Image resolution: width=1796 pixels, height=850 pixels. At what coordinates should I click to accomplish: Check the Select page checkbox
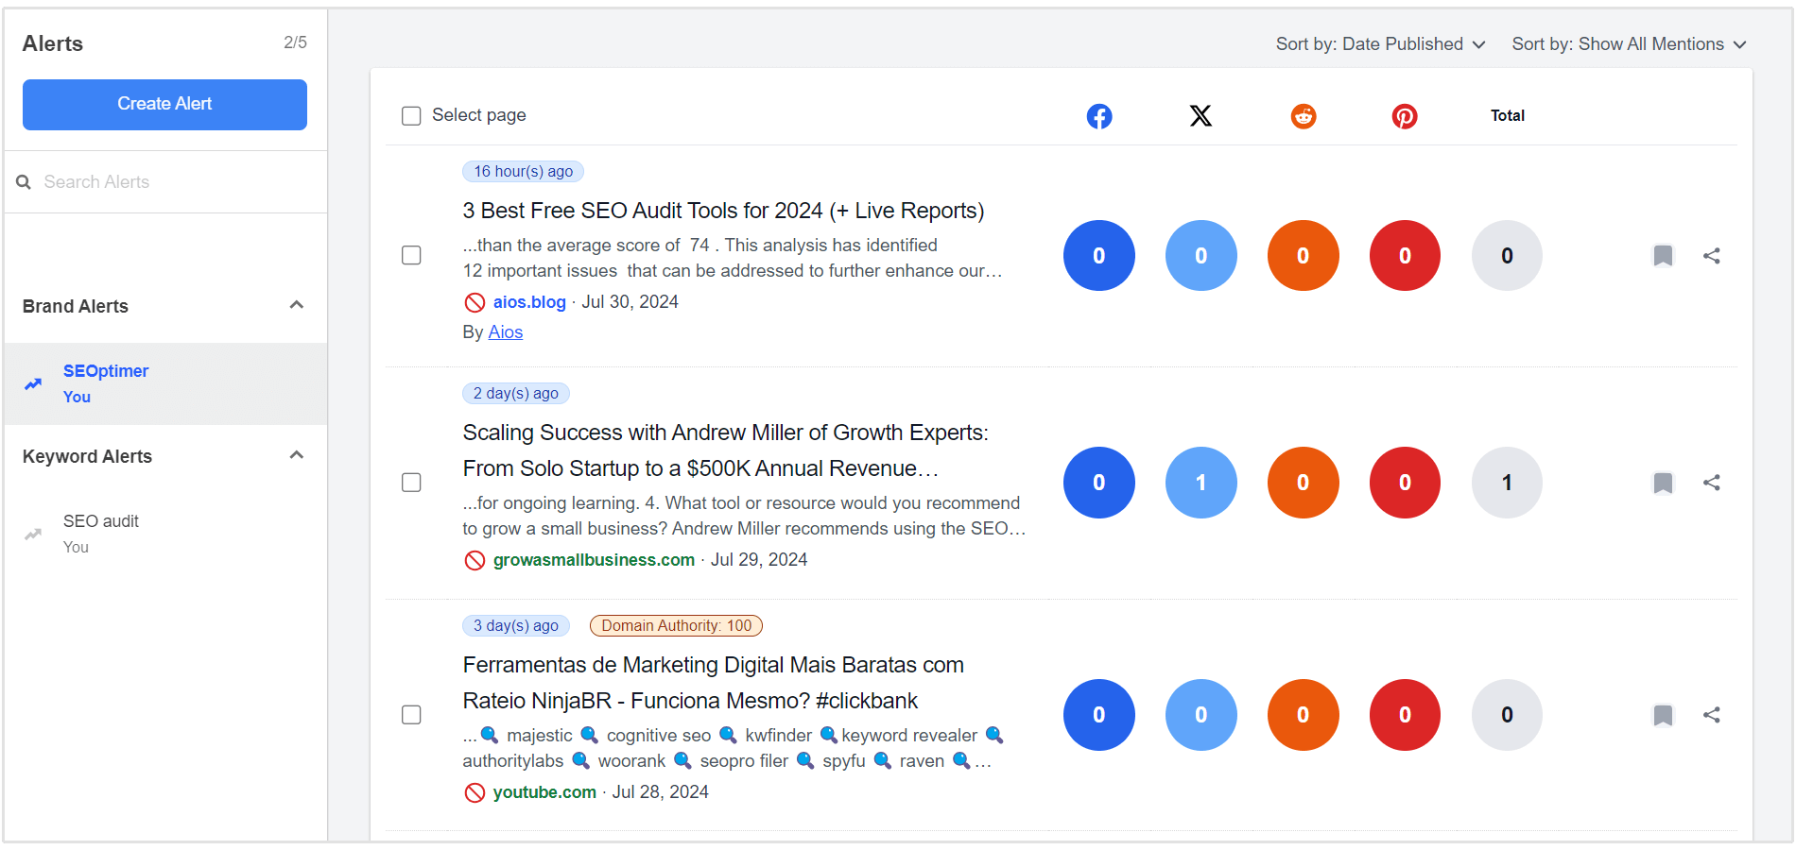[411, 116]
